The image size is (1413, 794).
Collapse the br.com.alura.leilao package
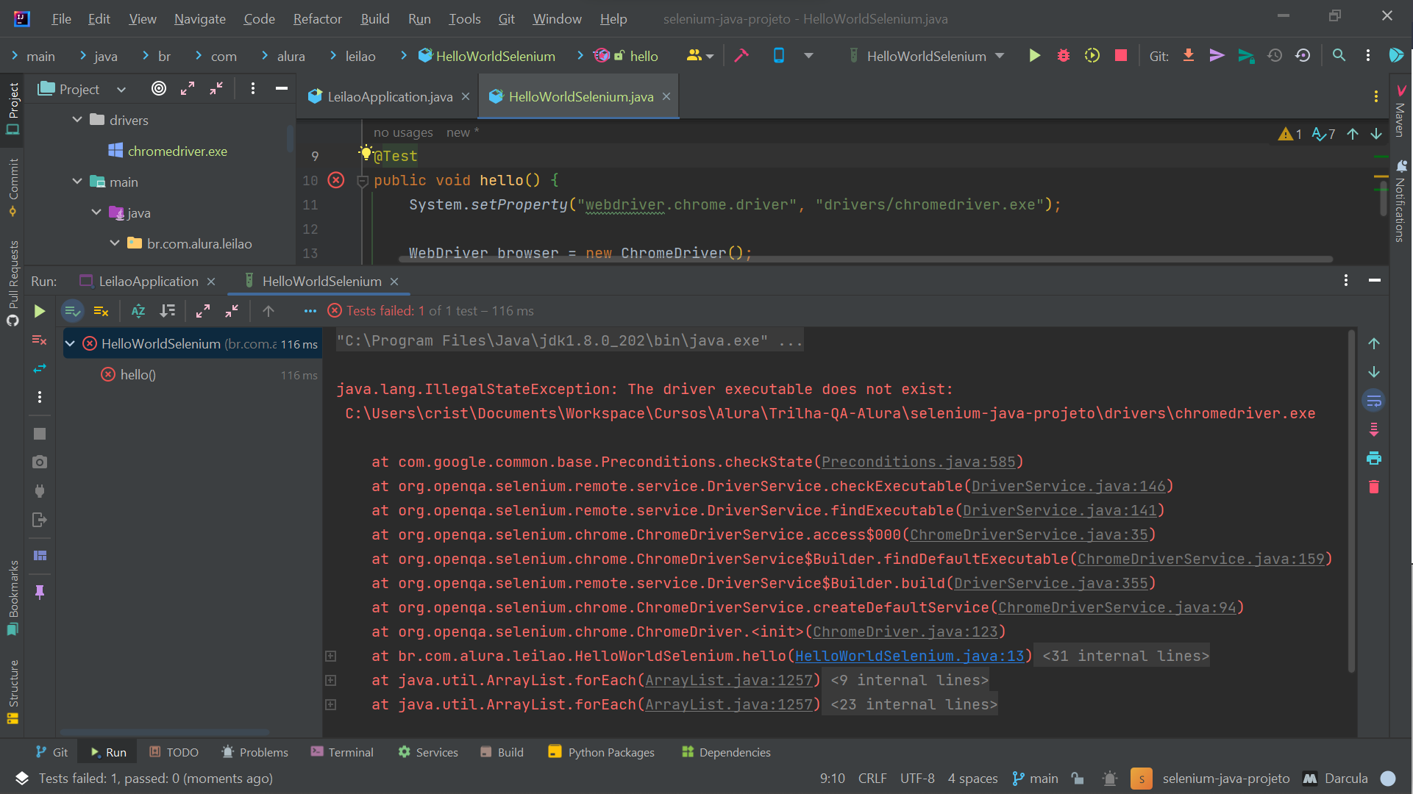click(115, 243)
